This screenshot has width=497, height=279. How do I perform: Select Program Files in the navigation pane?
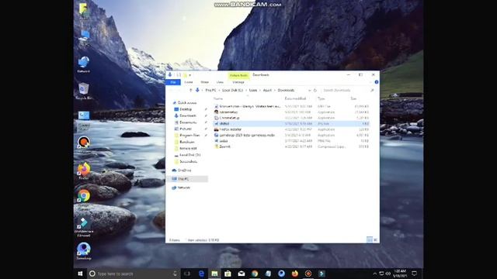tap(187, 136)
